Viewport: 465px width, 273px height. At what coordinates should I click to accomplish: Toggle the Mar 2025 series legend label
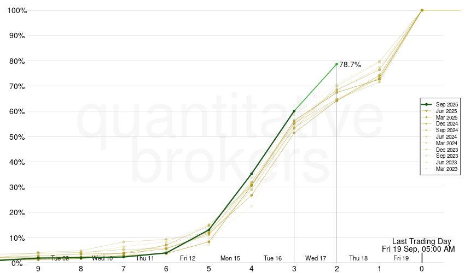tap(447, 117)
